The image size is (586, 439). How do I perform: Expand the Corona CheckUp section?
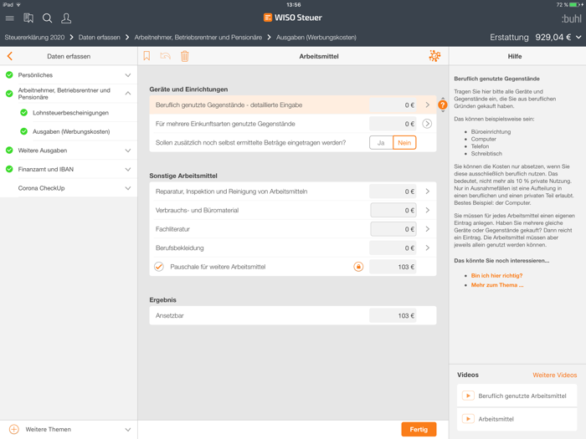tap(128, 188)
